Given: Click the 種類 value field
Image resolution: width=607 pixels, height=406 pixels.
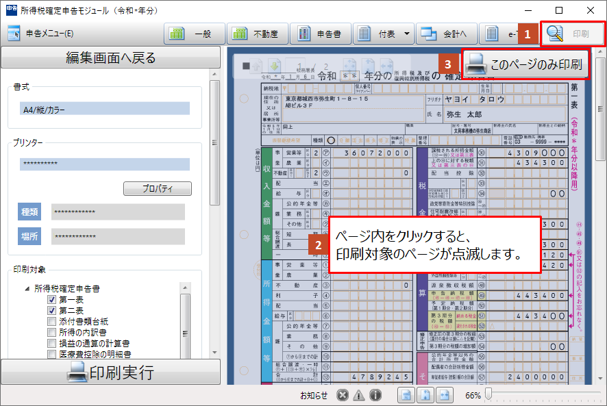Looking at the screenshot, I should [x=118, y=212].
